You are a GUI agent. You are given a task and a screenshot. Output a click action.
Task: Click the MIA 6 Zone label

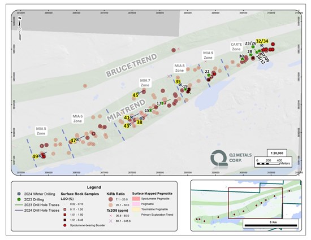coord(77,119)
